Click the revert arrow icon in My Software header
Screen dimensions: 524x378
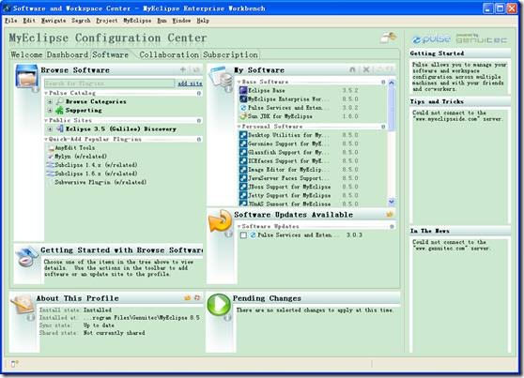tap(352, 69)
